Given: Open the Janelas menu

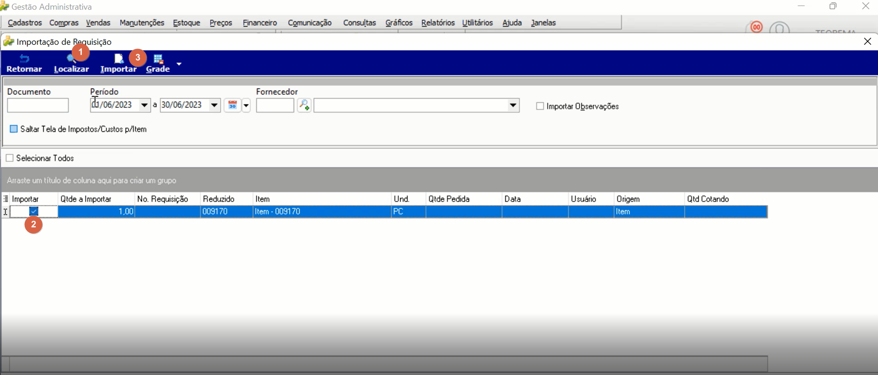Looking at the screenshot, I should (x=543, y=22).
